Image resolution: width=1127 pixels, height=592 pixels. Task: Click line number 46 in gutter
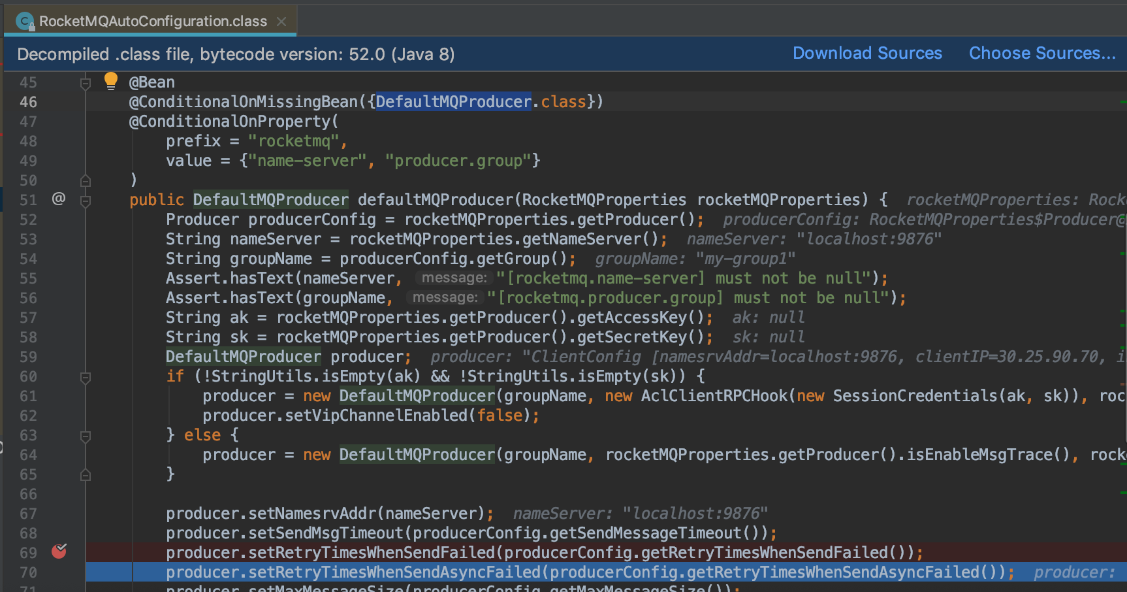(28, 102)
